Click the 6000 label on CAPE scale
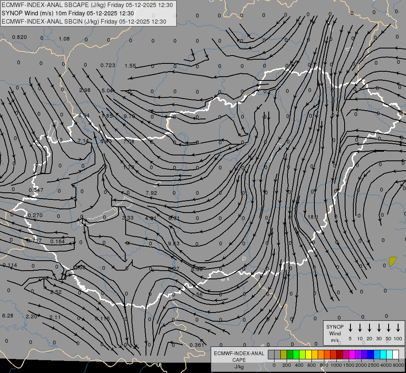 tap(398, 365)
